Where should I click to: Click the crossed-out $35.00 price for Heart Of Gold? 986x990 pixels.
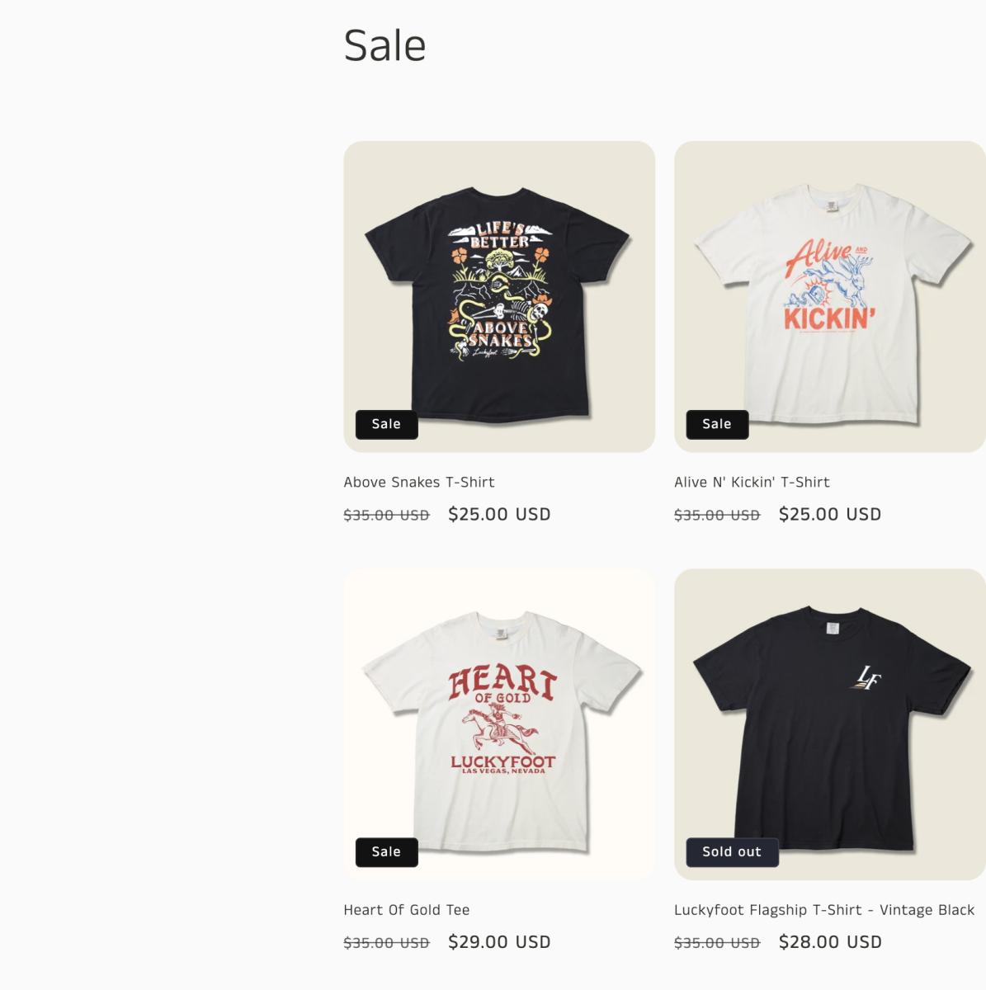point(386,943)
